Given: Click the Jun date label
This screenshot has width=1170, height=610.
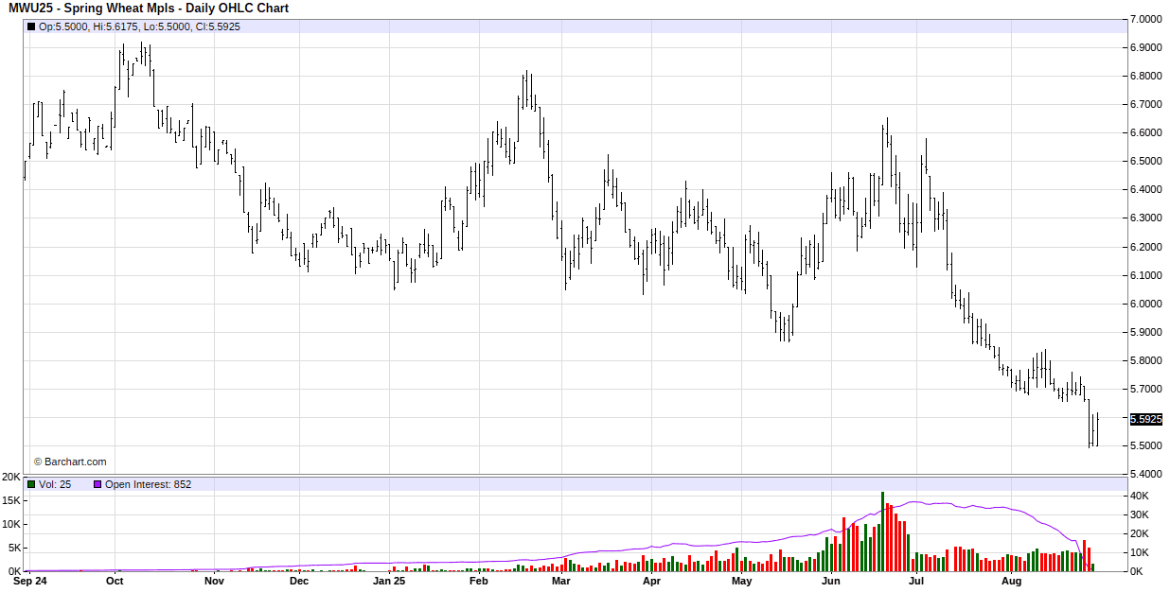Looking at the screenshot, I should pyautogui.click(x=830, y=582).
